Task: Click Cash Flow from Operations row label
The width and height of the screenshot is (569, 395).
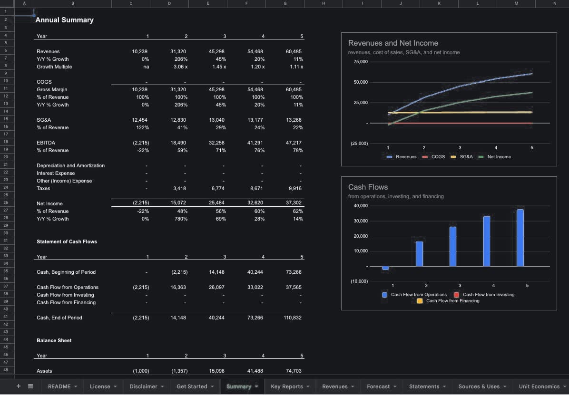Action: pos(68,287)
